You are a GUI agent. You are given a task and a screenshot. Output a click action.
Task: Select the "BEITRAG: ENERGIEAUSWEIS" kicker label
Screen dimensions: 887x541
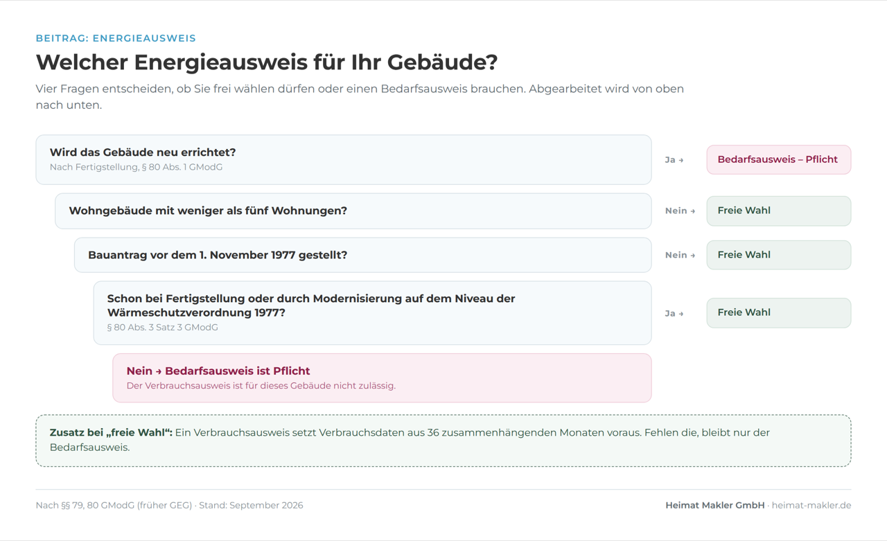point(116,38)
